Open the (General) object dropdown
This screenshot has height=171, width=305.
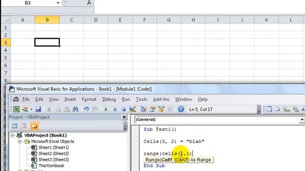click(x=302, y=120)
